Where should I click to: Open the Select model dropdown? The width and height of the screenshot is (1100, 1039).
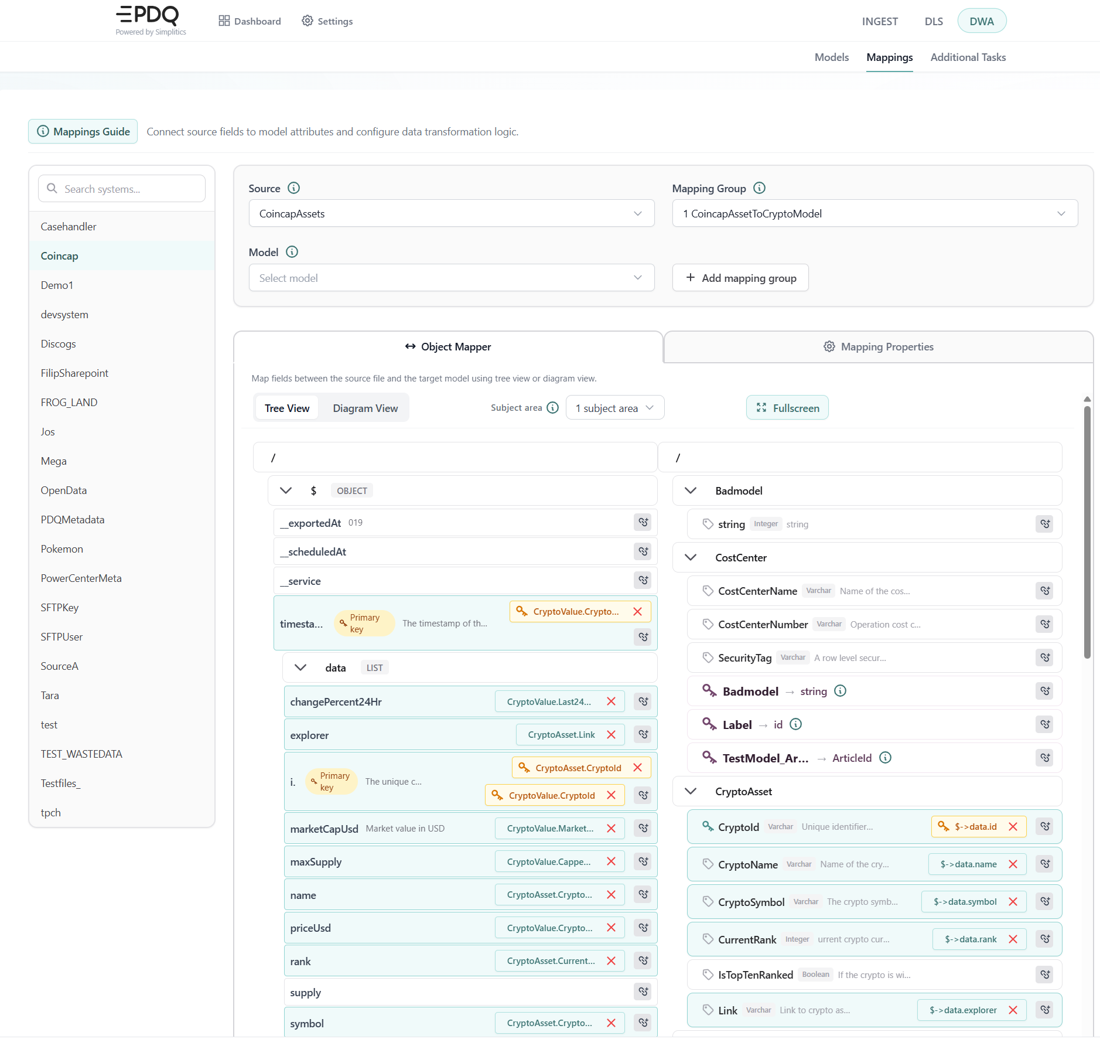(452, 278)
